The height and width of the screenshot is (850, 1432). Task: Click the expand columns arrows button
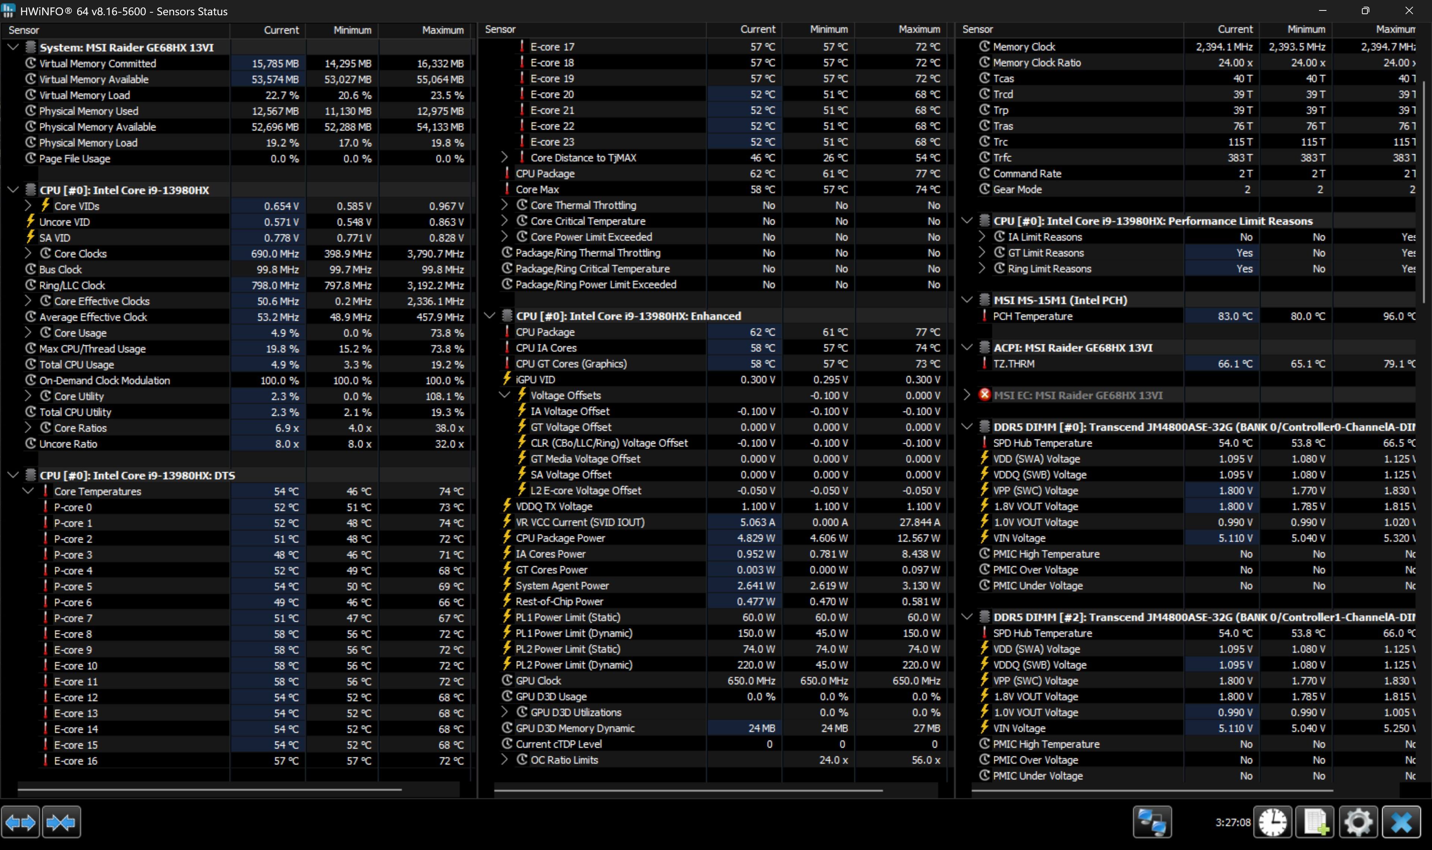point(21,822)
